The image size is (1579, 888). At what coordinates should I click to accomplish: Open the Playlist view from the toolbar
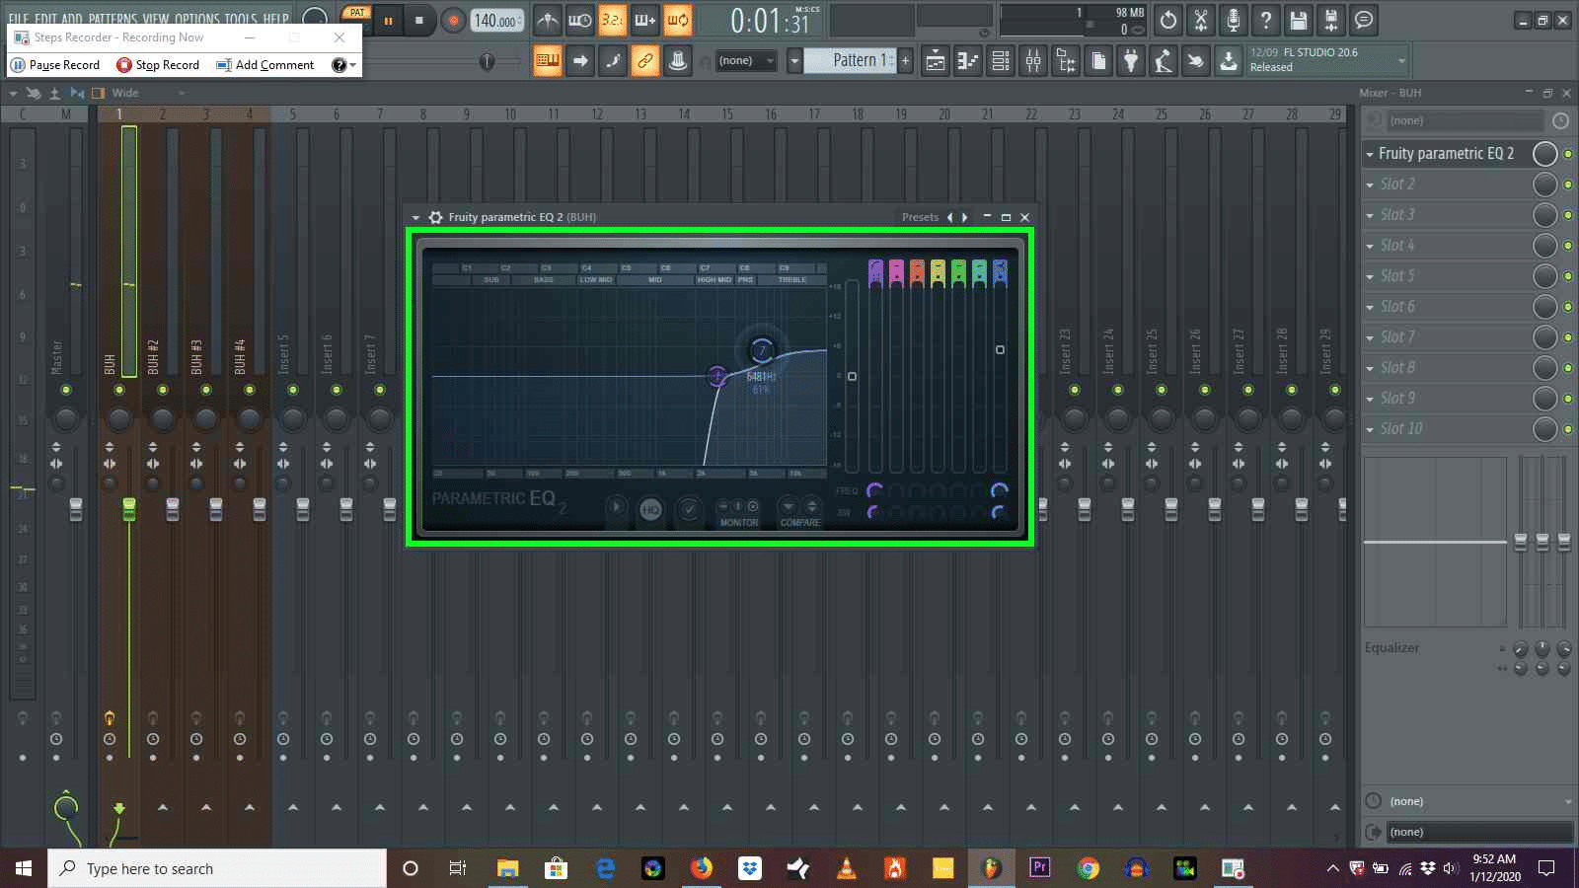tap(935, 61)
